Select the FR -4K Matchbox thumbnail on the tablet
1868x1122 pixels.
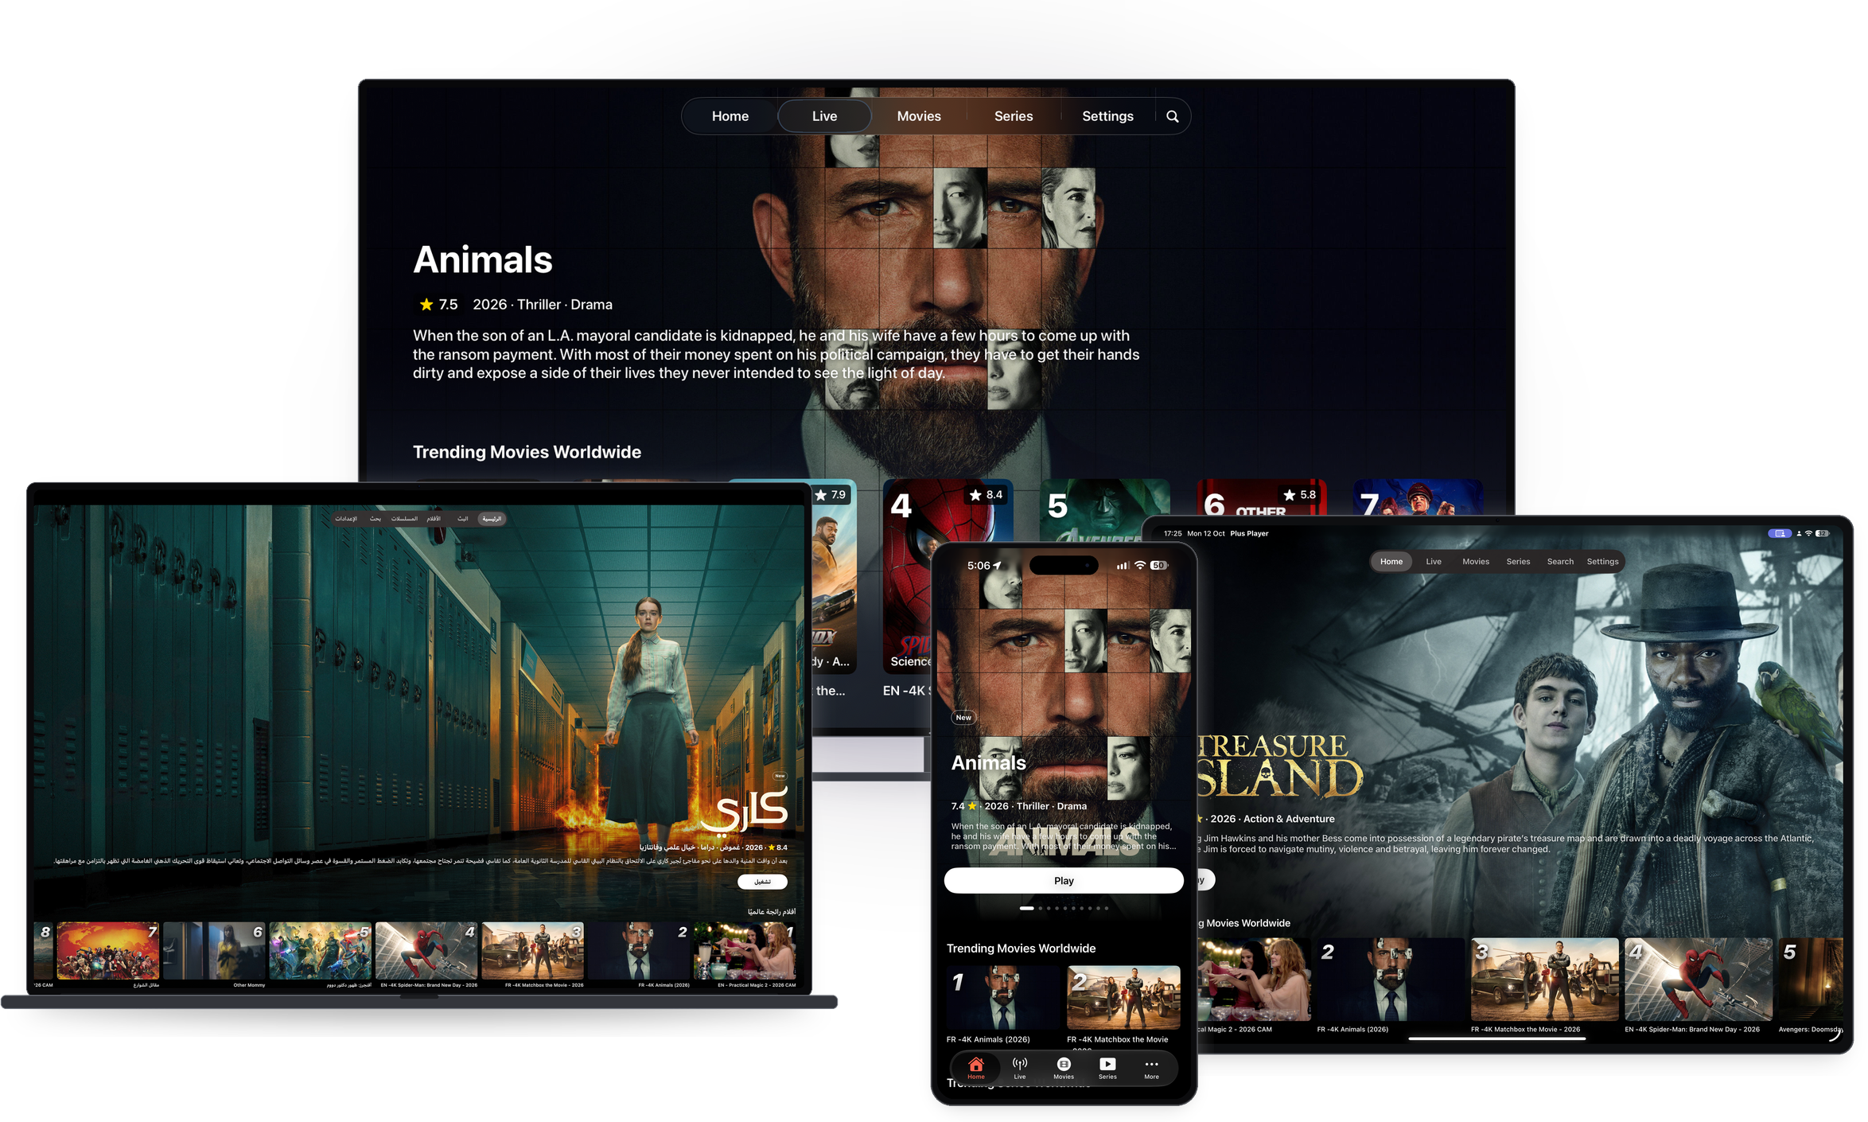[1544, 979]
